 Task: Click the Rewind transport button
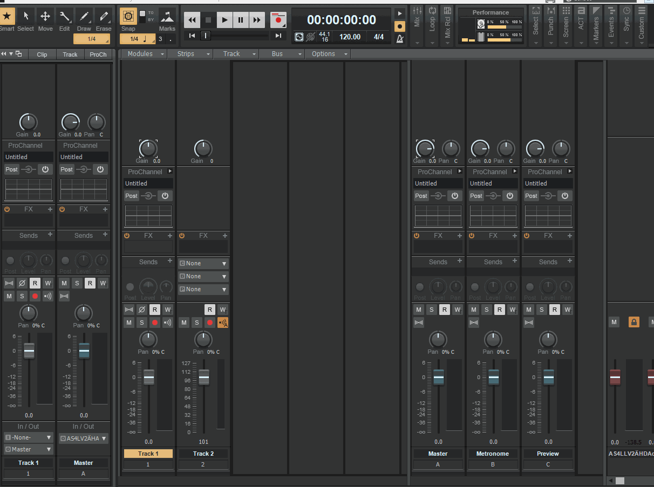click(192, 20)
